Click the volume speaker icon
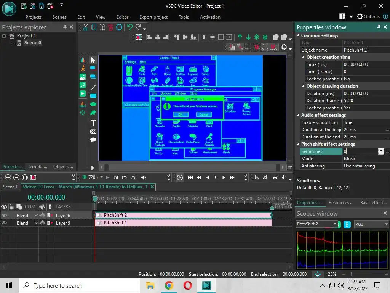Image resolution: width=390 pixels, height=293 pixels. pyautogui.click(x=144, y=177)
